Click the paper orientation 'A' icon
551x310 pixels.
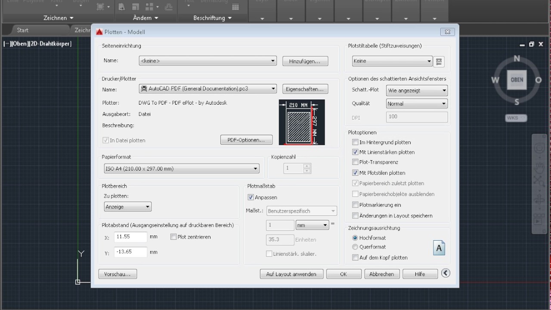[439, 248]
